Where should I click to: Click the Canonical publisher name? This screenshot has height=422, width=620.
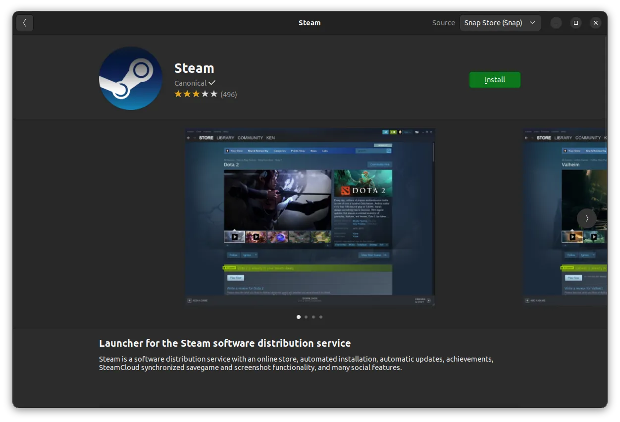[x=190, y=83]
